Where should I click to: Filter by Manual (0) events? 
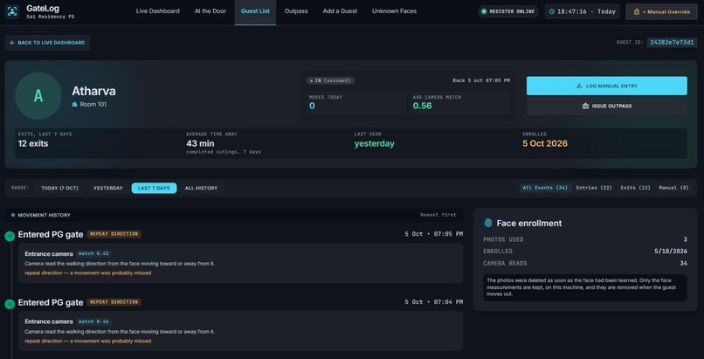673,188
